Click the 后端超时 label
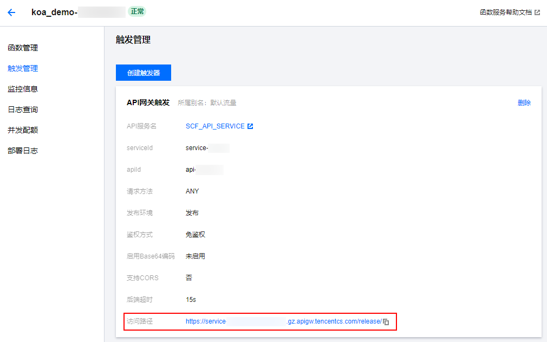The width and height of the screenshot is (547, 342). click(x=140, y=299)
